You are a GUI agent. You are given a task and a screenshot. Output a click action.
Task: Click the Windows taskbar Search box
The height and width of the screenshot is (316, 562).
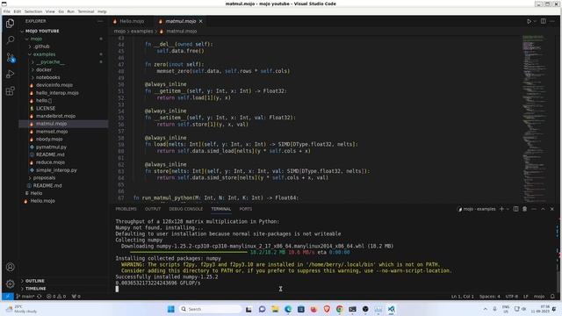point(210,309)
